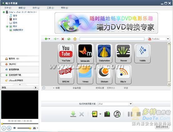Open the Metacafe site tile
The width and height of the screenshot is (173, 132).
coord(85,53)
